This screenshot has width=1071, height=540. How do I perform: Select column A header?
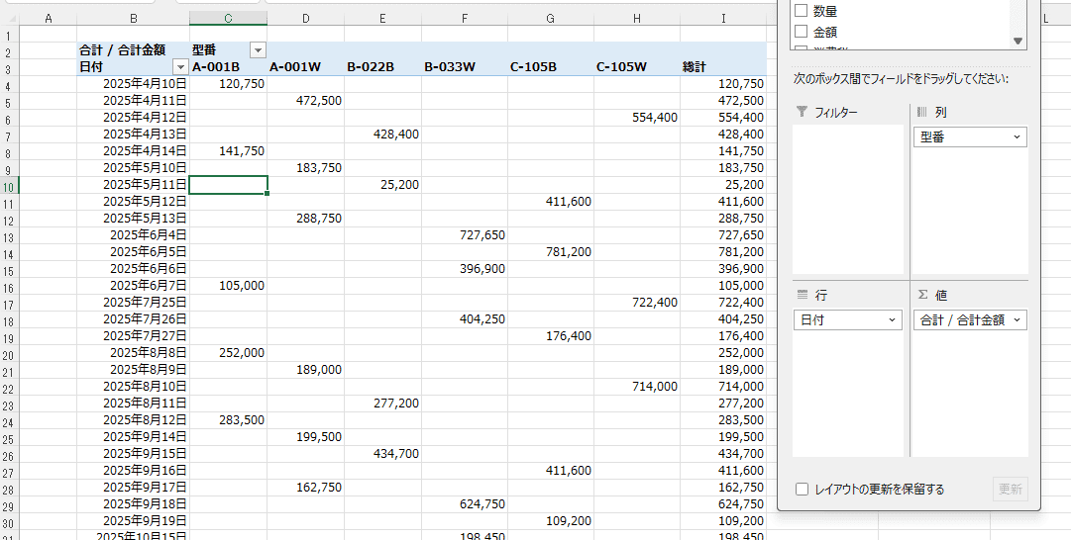48,19
